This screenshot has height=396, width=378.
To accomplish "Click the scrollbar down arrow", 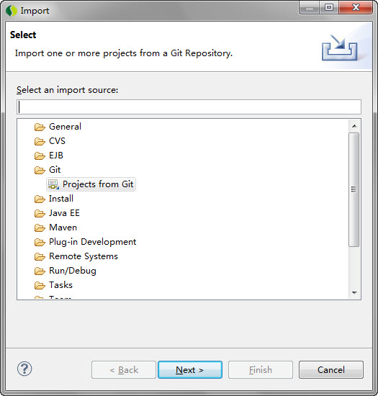I will 354,293.
